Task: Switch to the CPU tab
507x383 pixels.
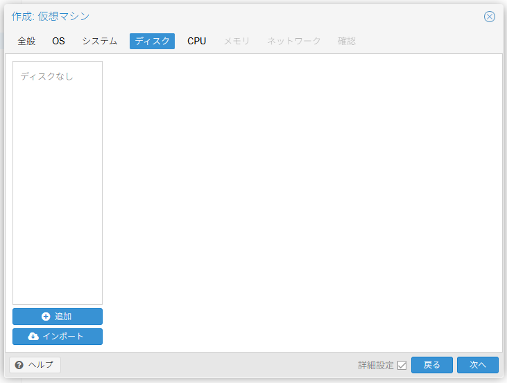Action: [x=196, y=41]
